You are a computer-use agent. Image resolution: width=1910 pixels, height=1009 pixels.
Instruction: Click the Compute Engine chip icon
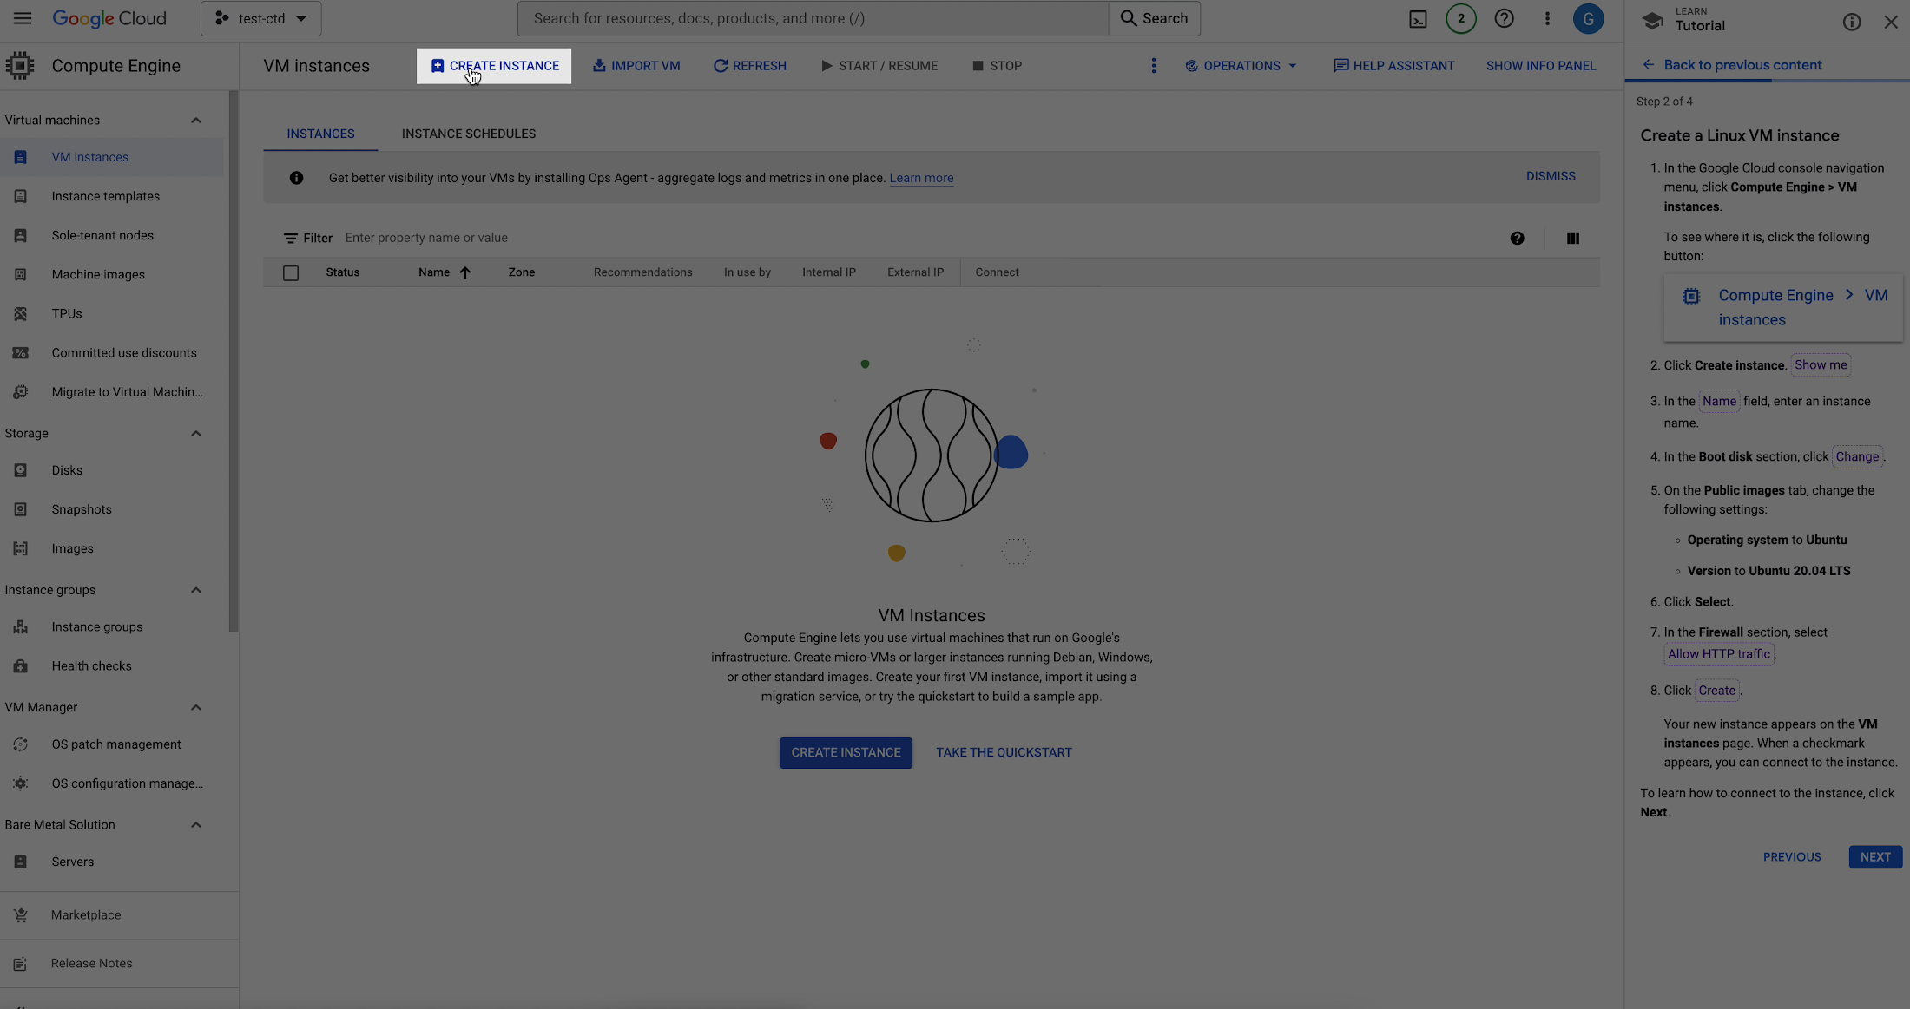click(20, 65)
